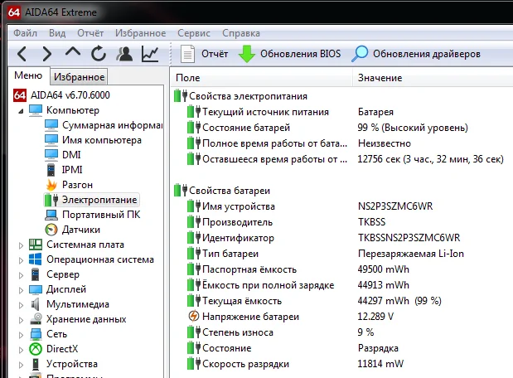Click the Датчики gauge icon
This screenshot has height=378, width=513.
51,230
